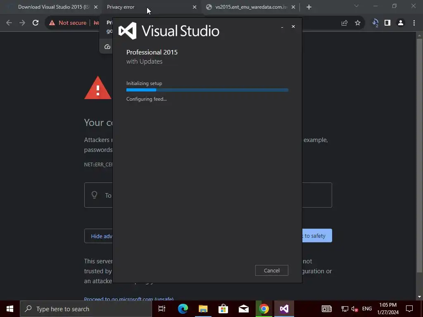Screen dimensions: 423x317
Task: Click the lightbulb tip icon
Action: pos(95,195)
